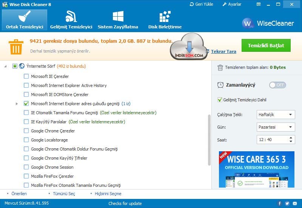Click the defrag blocks icon of Disk Birleţtirme
This screenshot has height=208, width=302.
[165, 16]
